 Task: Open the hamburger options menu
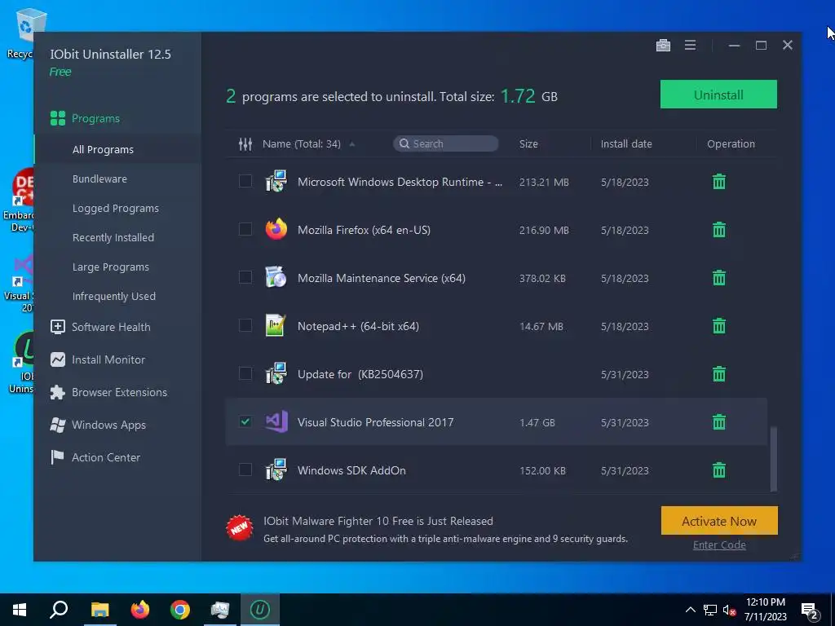click(690, 46)
